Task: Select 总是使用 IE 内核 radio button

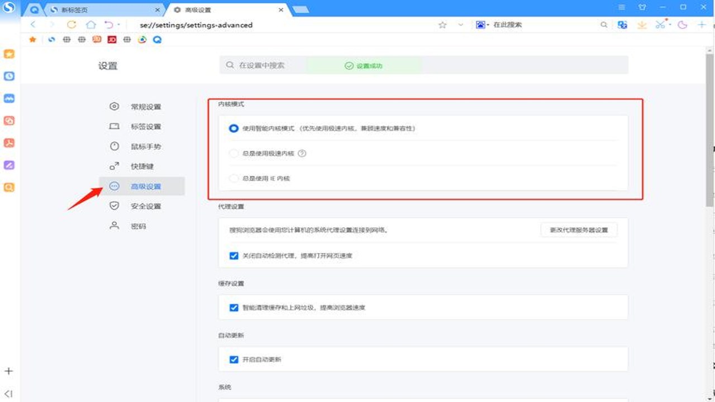Action: click(233, 178)
